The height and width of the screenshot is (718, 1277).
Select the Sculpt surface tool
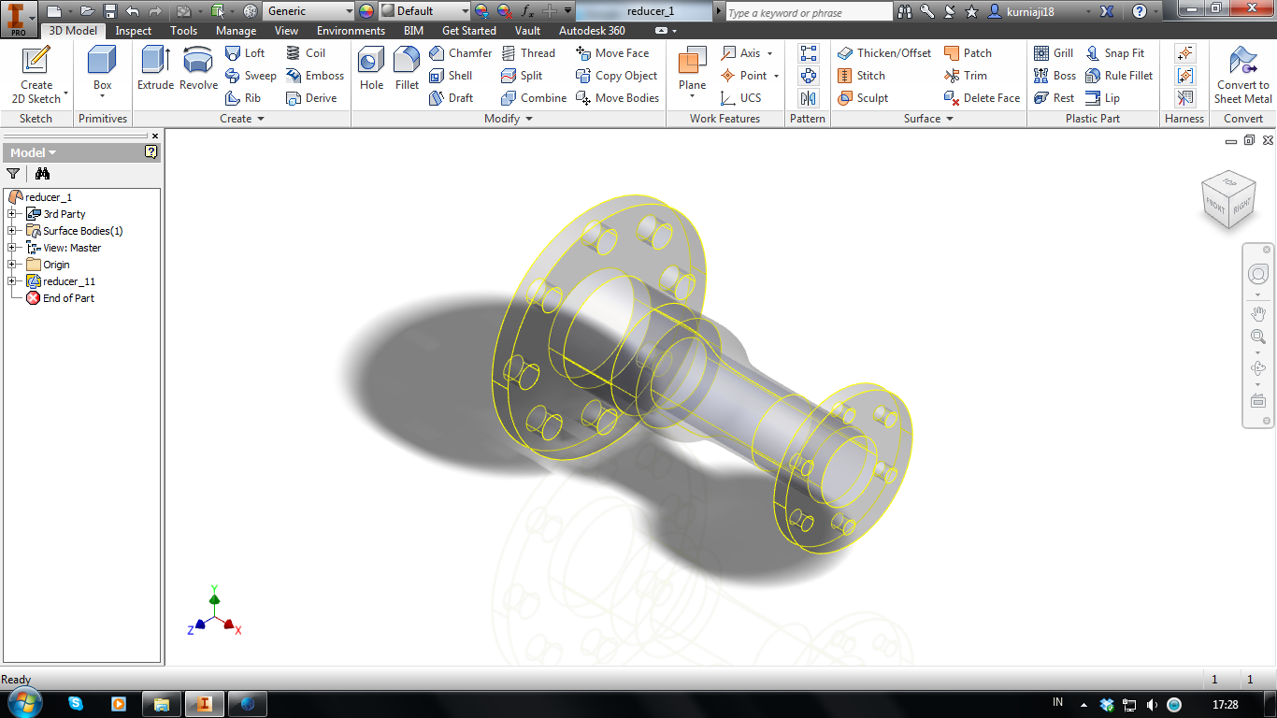[x=863, y=98]
